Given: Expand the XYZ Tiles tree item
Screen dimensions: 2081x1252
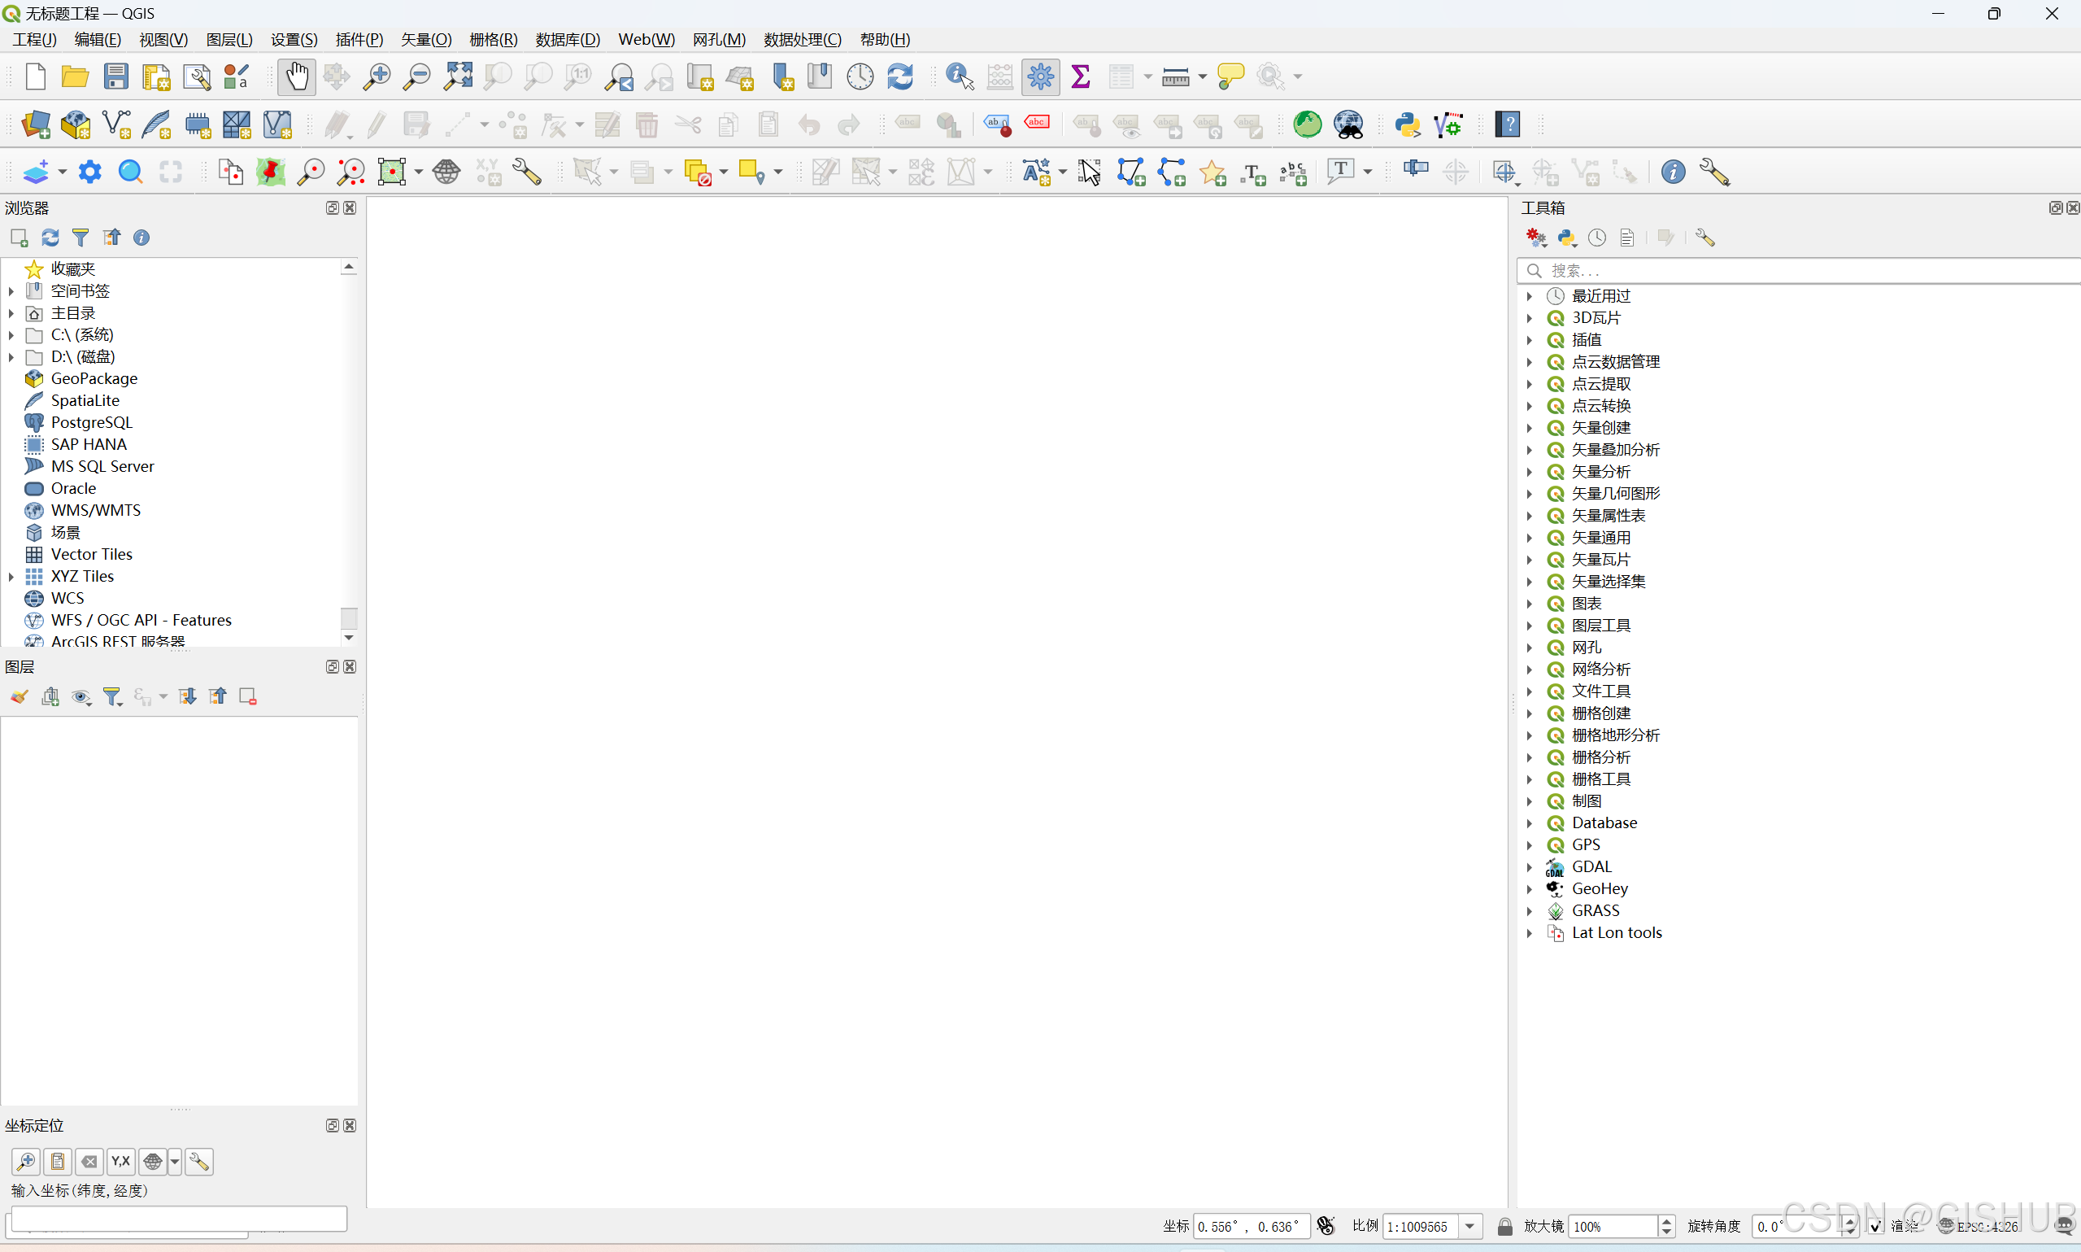Looking at the screenshot, I should (11, 576).
